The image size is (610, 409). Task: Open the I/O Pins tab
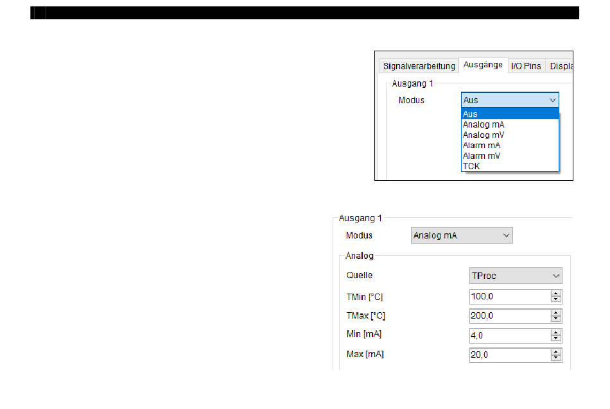[526, 66]
